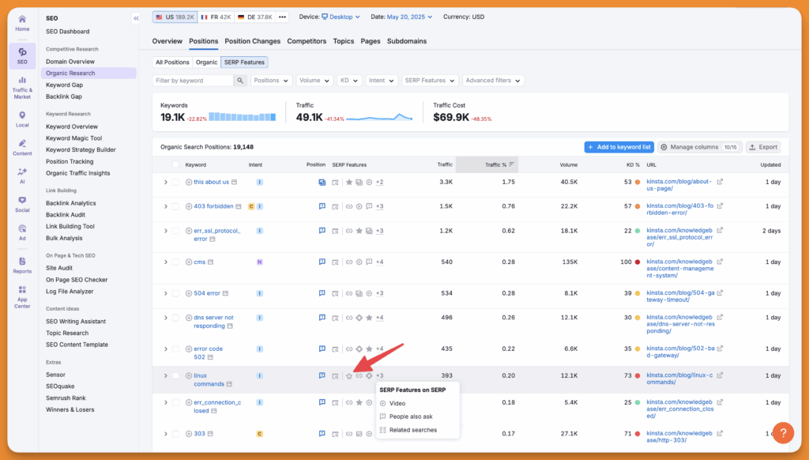Open the Volume filter dropdown
The height and width of the screenshot is (460, 809).
click(314, 81)
